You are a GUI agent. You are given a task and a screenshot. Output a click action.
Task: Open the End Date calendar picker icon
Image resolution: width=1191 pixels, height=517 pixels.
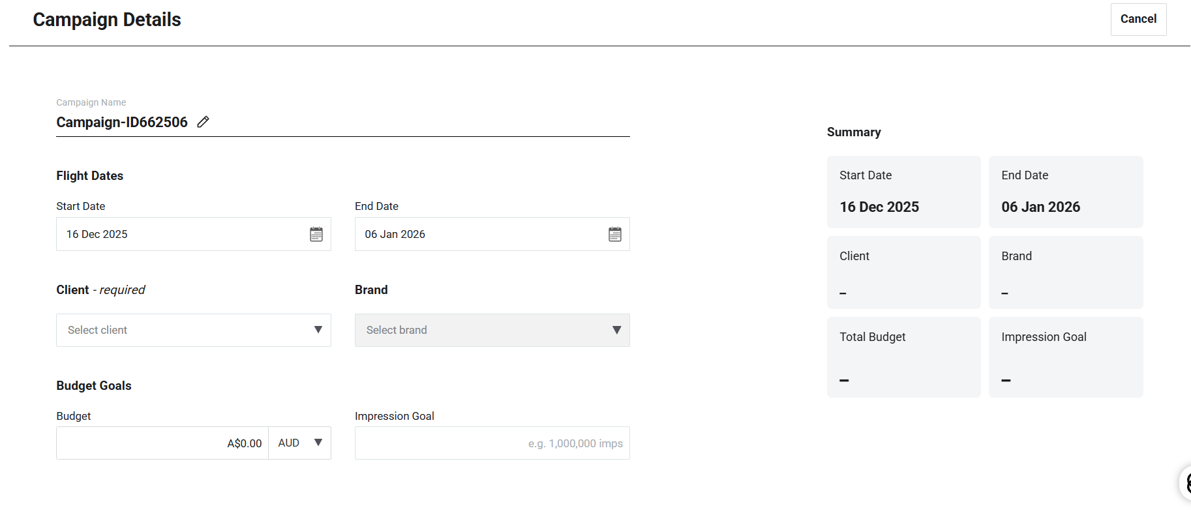pyautogui.click(x=614, y=234)
